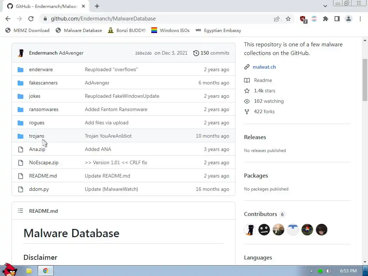Open the tab search chevron
368x276 pixels.
point(325,6)
